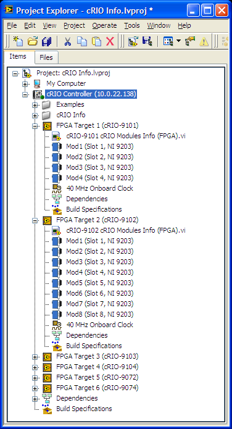
Task: Select 'Mod2 (Slot 2, NI 9203)' under FPGA Target 1
Action: tap(100, 157)
